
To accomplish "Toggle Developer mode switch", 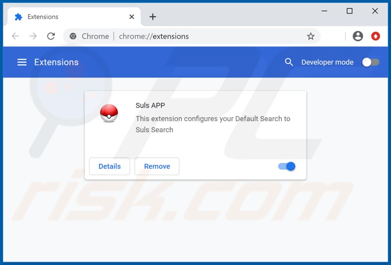I will tap(371, 62).
